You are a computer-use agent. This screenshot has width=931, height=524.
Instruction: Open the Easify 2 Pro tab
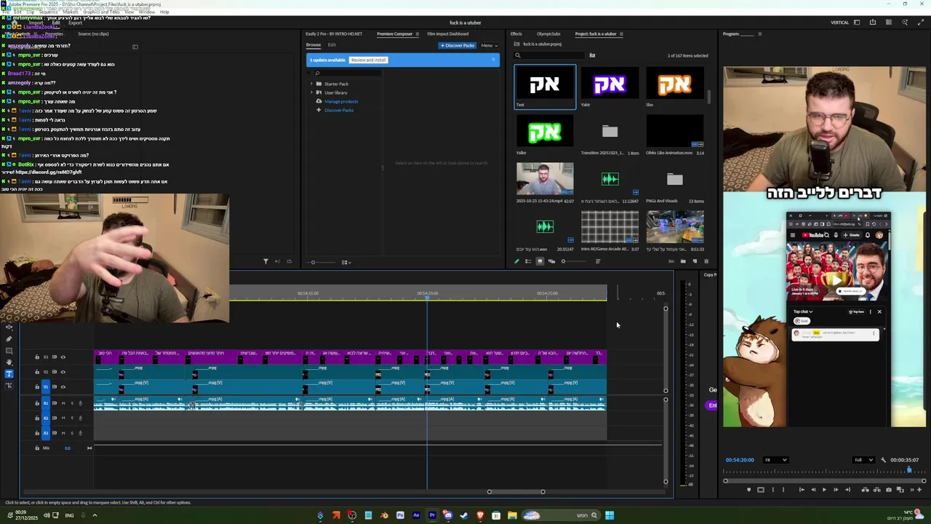[x=334, y=34]
